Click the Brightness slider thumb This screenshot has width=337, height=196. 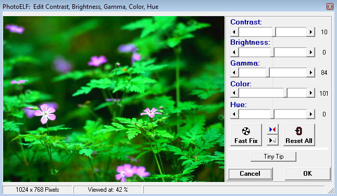click(x=272, y=52)
